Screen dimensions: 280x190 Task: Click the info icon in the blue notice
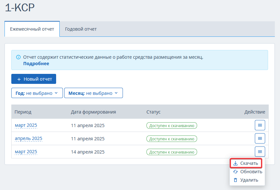[x=18, y=57]
